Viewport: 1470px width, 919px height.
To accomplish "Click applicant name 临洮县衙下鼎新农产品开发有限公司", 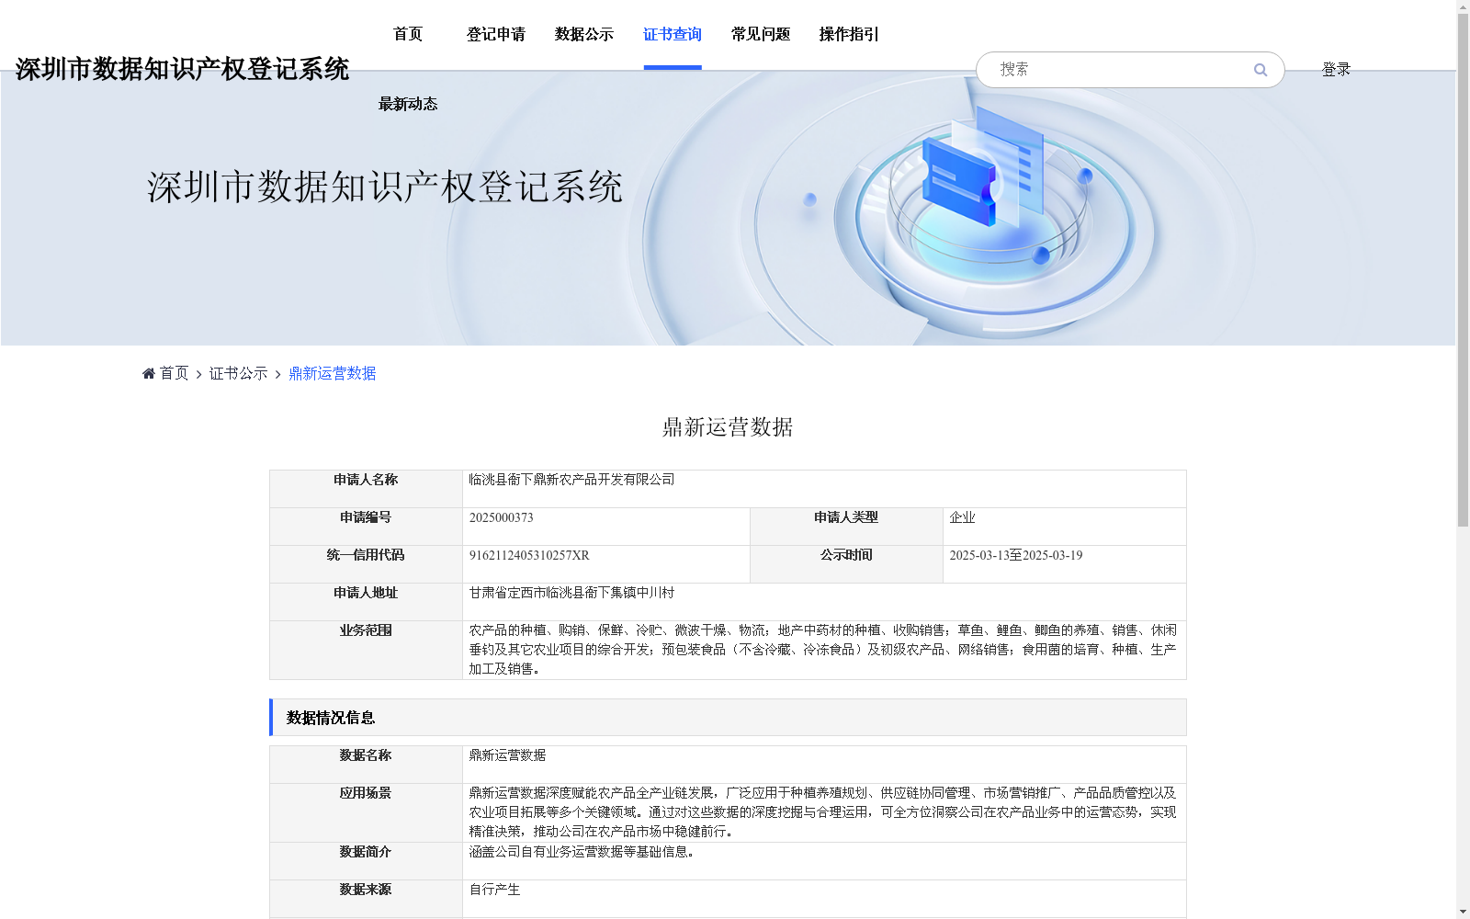I will coord(571,480).
